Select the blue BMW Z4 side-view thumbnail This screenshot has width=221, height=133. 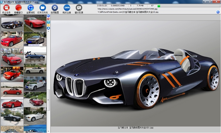point(35,54)
